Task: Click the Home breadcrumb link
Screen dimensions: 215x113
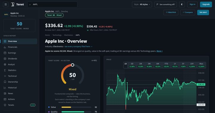Action: [x=47, y=35]
